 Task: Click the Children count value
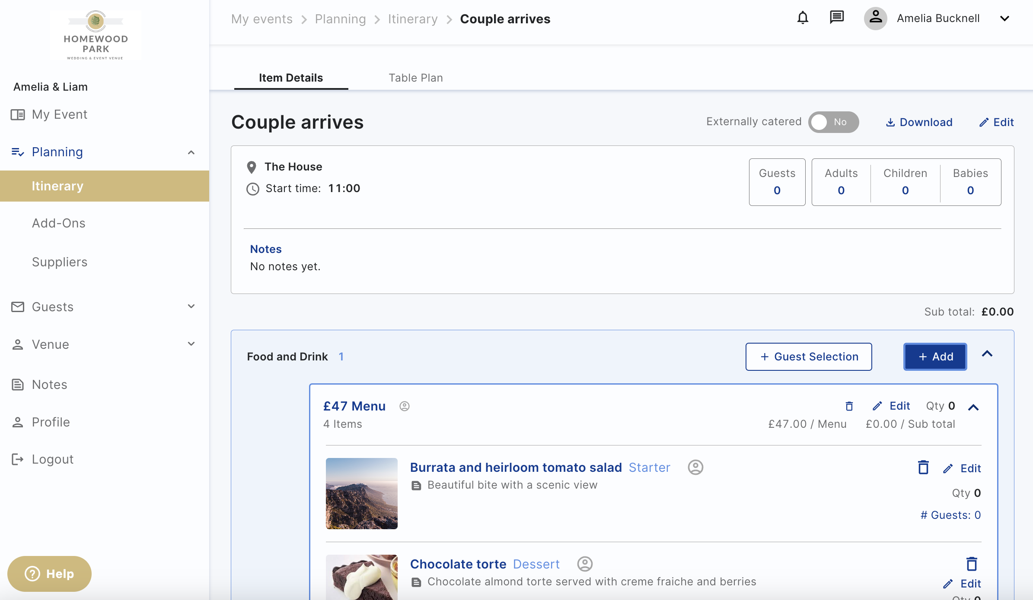tap(905, 190)
